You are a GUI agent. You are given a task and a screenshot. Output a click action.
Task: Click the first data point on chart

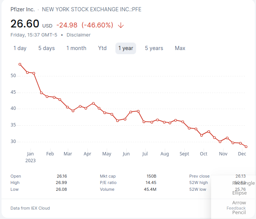(x=20, y=64)
